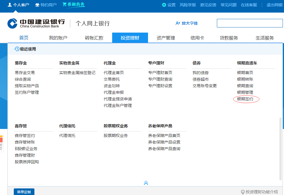Open the 我的账户 tab
Screen dimensions: 284x195
(58, 38)
